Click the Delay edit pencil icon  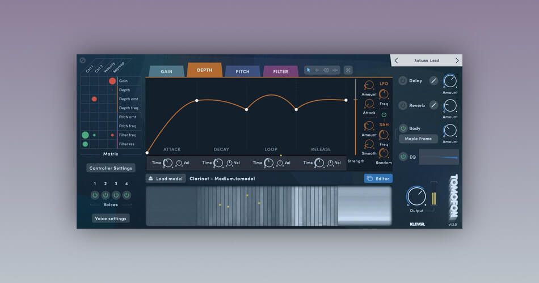[x=433, y=81]
